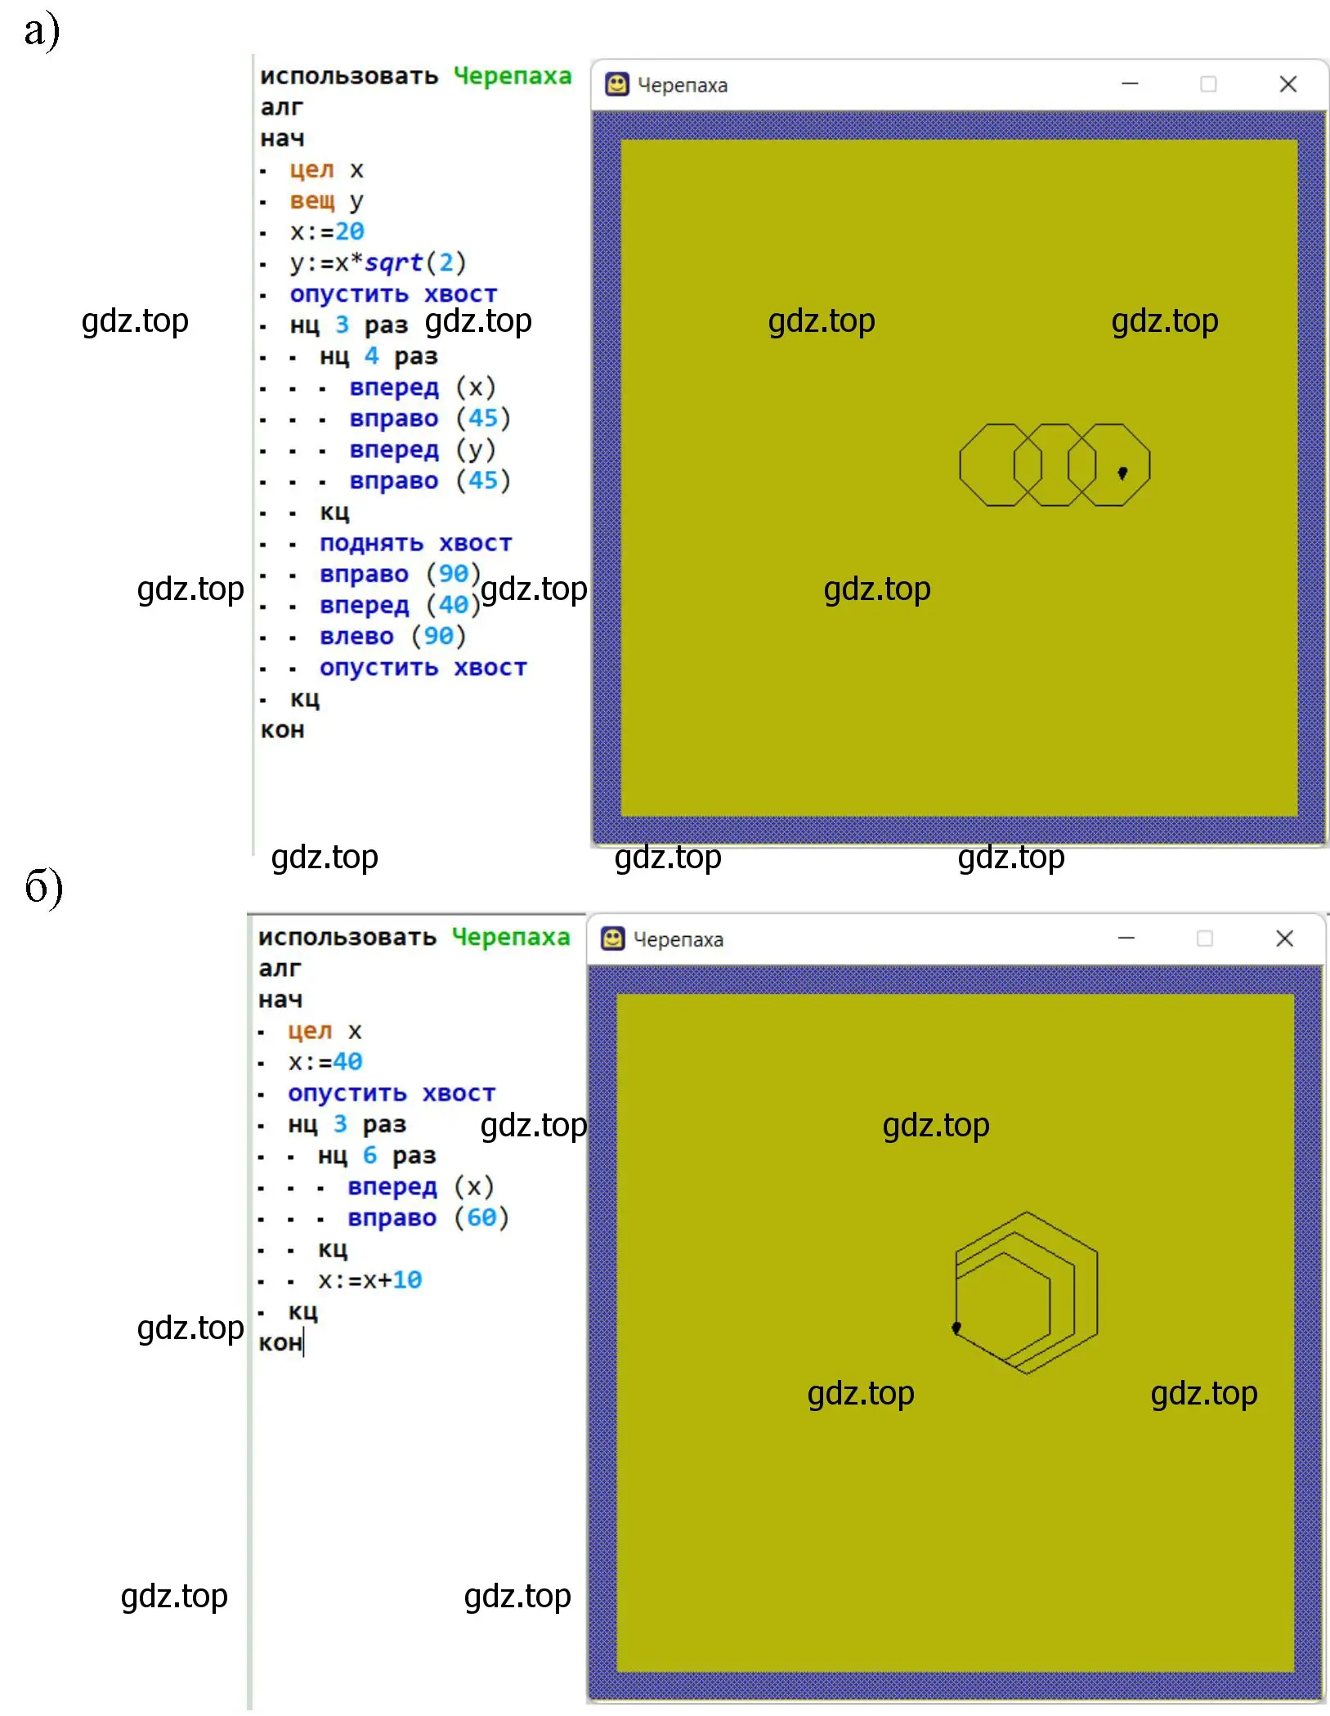Viewport: 1330px width, 1716px height.
Task: Click the line 'y:=x*sqrt(2)' in top code
Action: click(x=378, y=262)
